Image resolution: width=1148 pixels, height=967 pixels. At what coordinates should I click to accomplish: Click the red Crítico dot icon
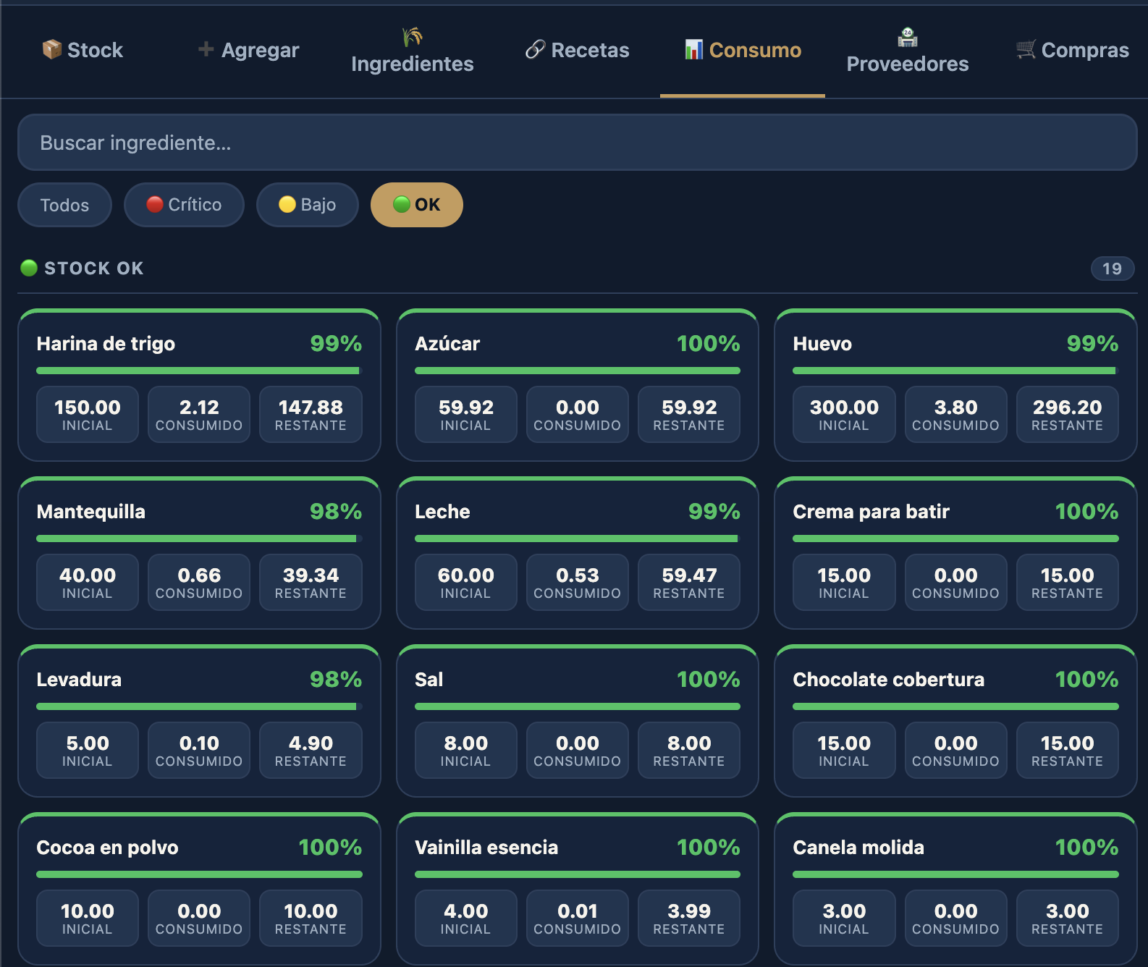(155, 204)
